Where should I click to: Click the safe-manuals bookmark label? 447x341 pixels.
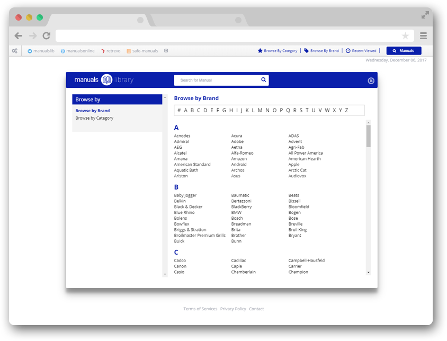pyautogui.click(x=145, y=51)
